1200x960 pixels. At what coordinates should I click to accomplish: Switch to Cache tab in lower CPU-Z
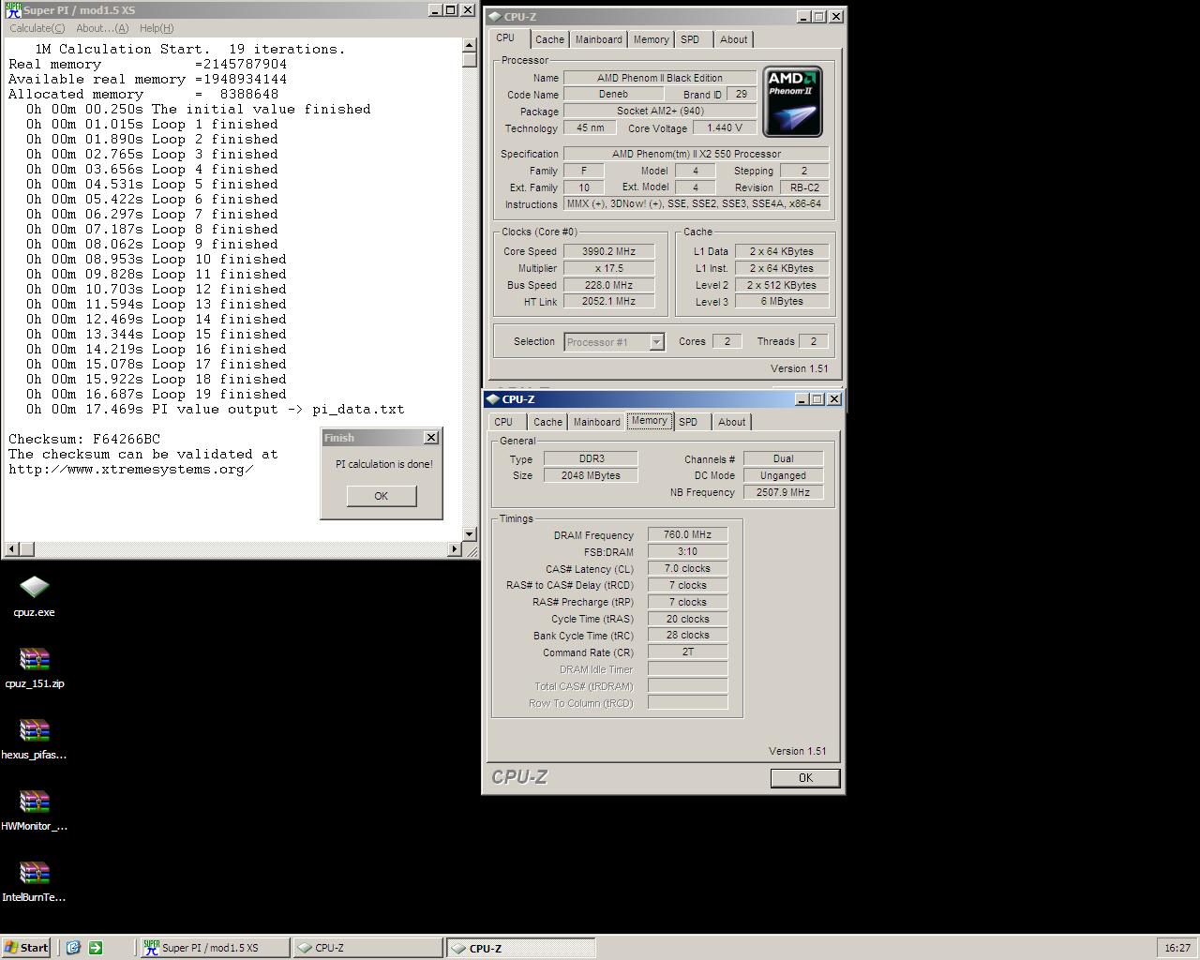coord(547,422)
